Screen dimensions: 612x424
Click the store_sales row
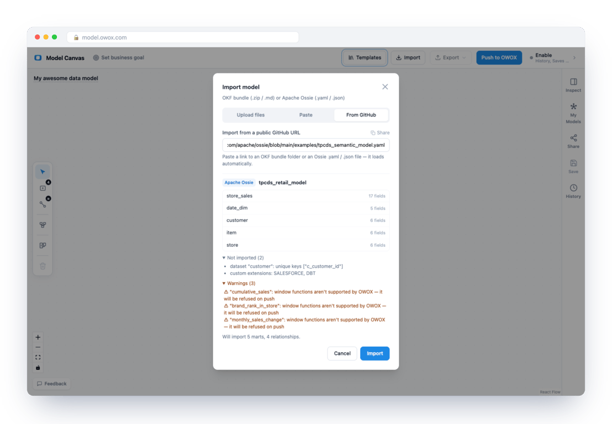[305, 196]
